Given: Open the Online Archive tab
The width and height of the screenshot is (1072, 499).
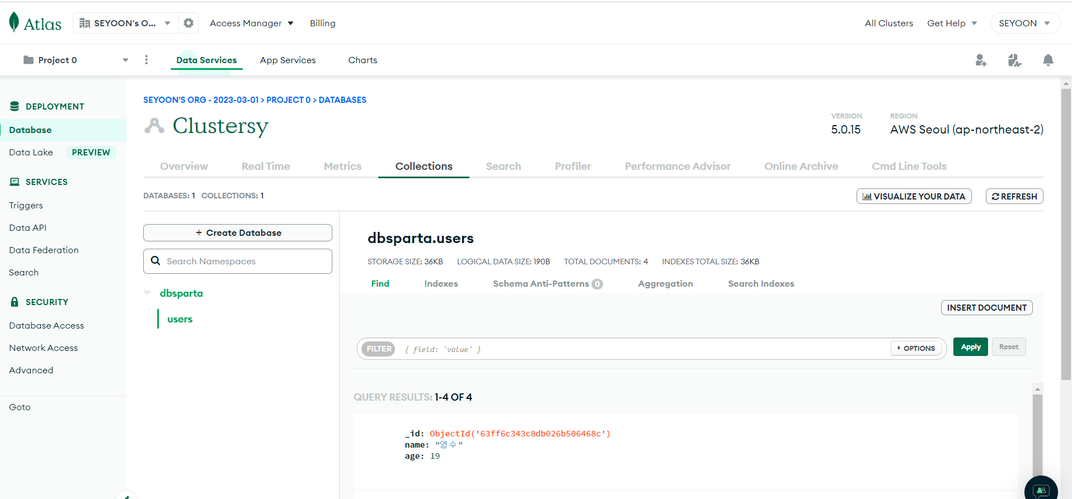Looking at the screenshot, I should 801,166.
